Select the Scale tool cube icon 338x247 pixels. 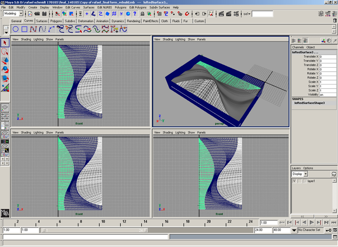[5, 79]
